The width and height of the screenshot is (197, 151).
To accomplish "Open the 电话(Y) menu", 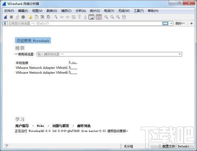I will (x=109, y=11).
